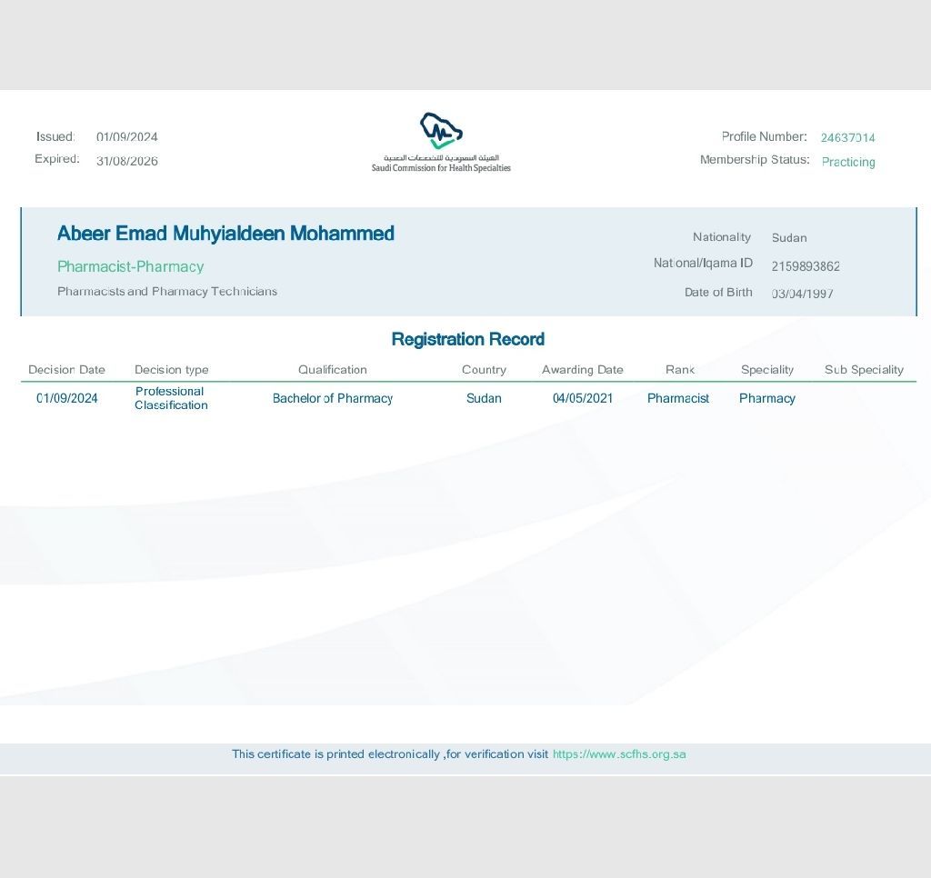Click the Professional Classification cell
This screenshot has width=931, height=878.
click(x=171, y=398)
